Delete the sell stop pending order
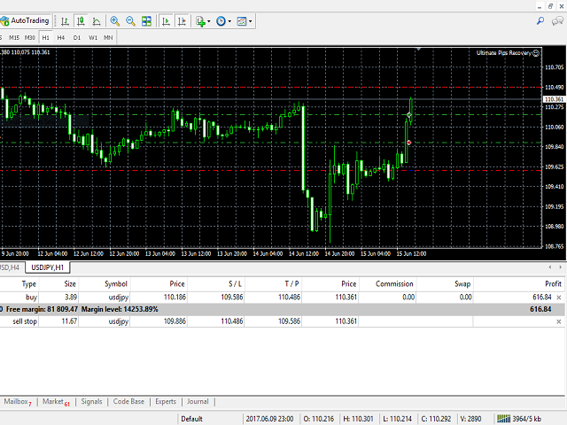 pos(557,321)
